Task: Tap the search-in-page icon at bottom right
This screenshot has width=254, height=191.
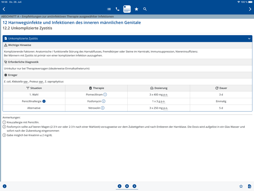Action: pos(250,186)
